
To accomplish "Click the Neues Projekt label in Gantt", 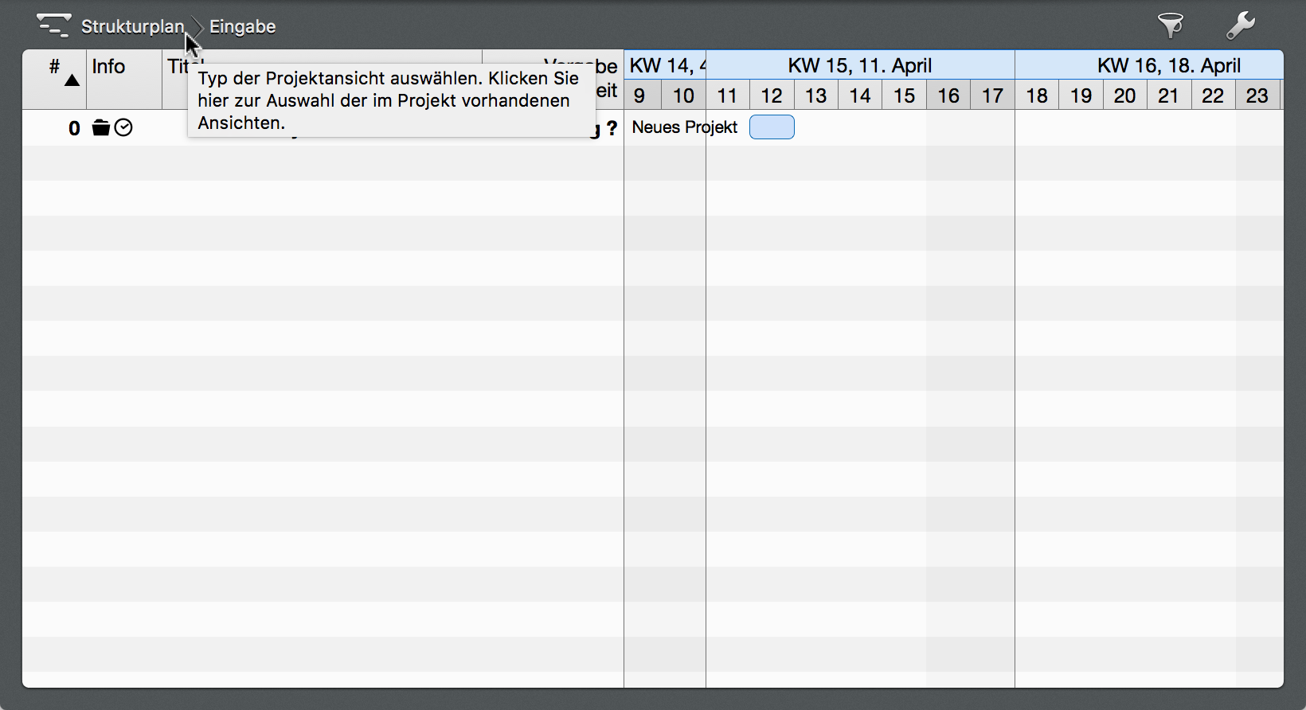I will (x=685, y=127).
